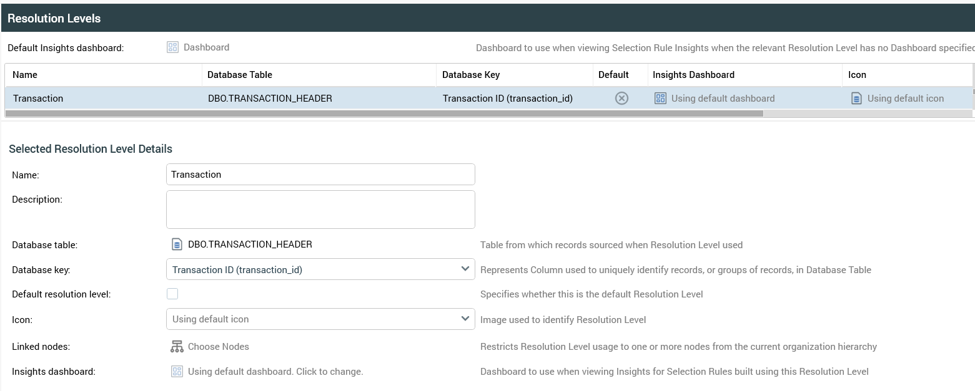Sort by the Name column header
975x391 pixels.
coord(25,75)
